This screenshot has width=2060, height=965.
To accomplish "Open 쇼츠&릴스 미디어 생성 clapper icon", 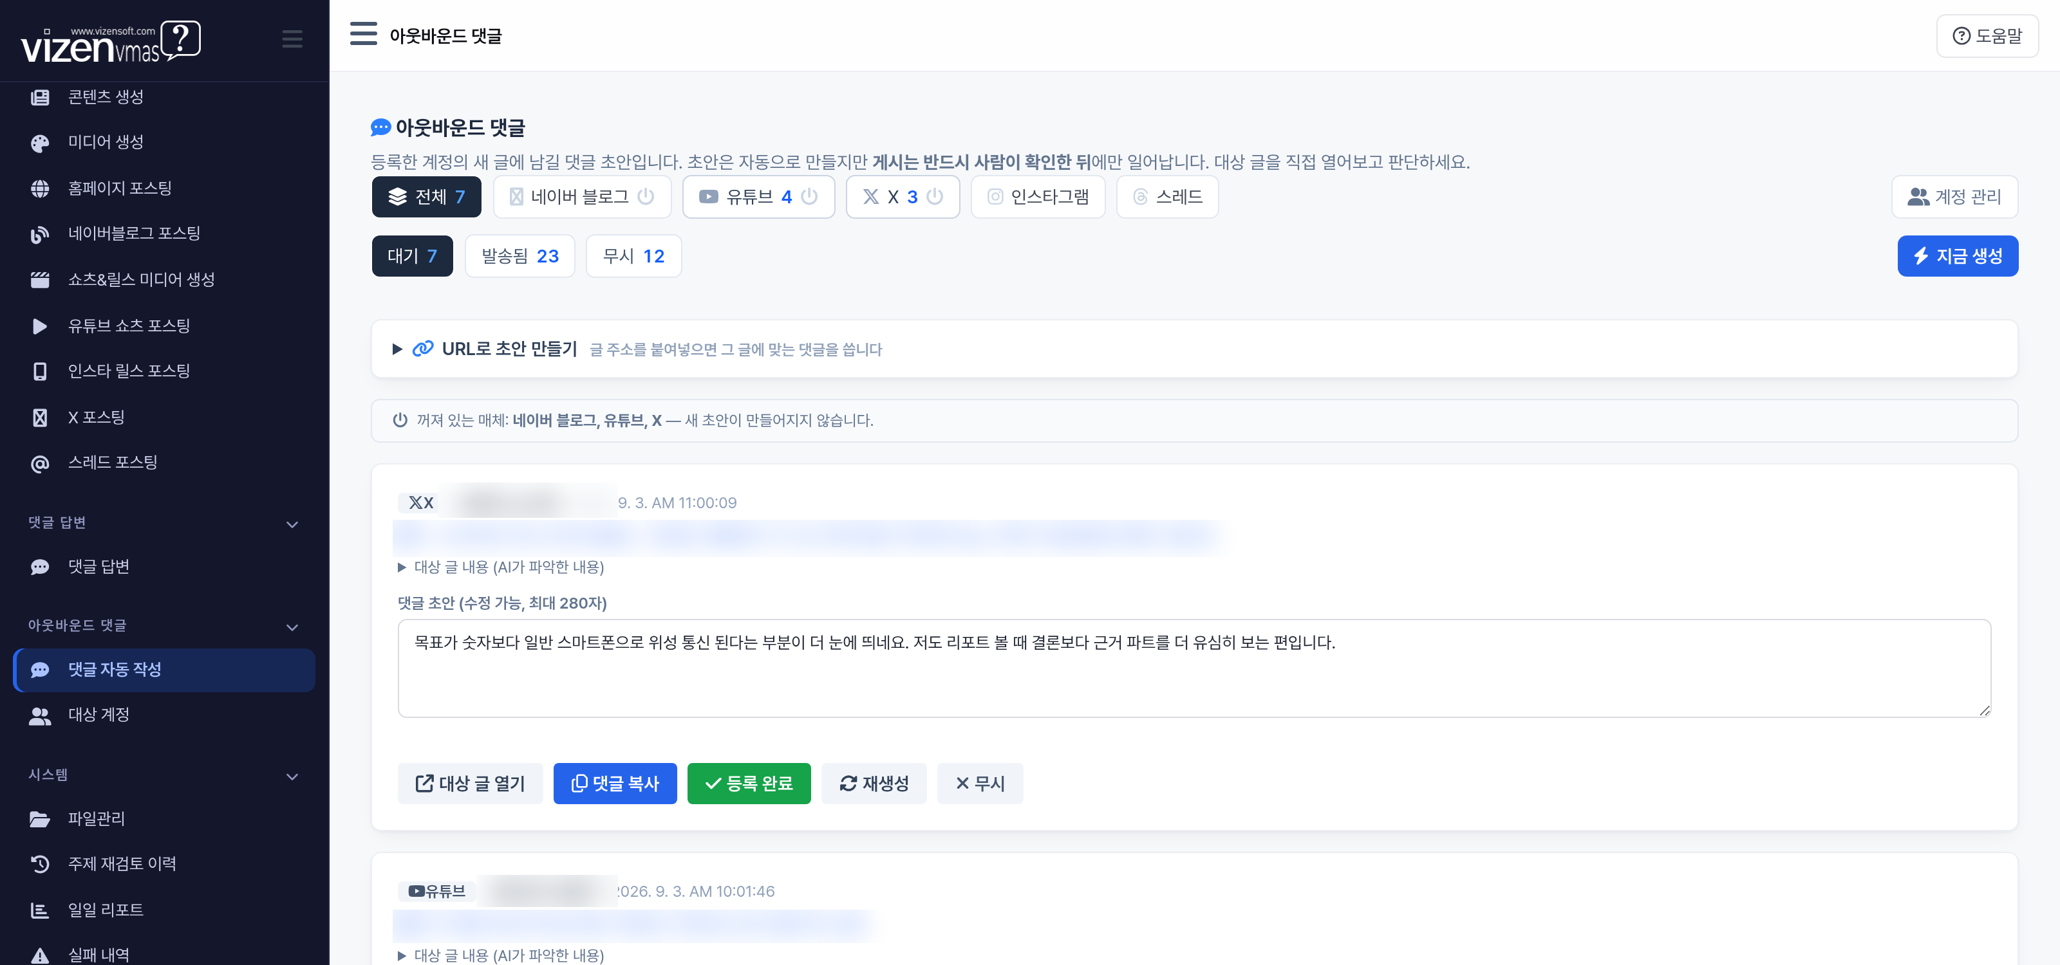I will pyautogui.click(x=39, y=280).
